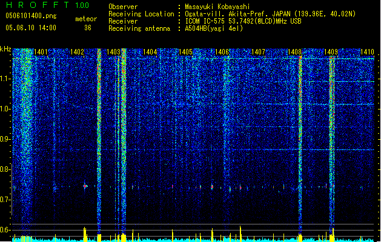Click the version number 1.0.0
This screenshot has height=242, width=381.
pyautogui.click(x=82, y=5)
